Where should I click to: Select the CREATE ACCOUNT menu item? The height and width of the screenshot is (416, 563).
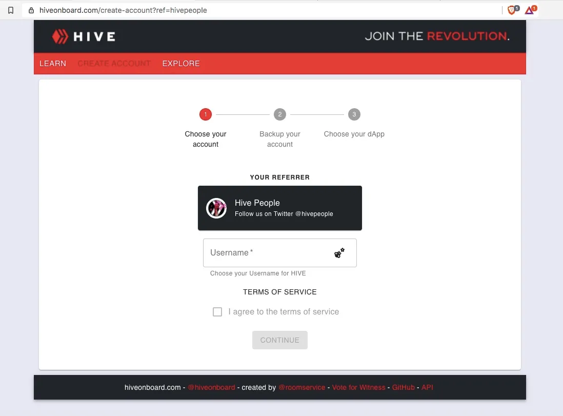click(114, 64)
